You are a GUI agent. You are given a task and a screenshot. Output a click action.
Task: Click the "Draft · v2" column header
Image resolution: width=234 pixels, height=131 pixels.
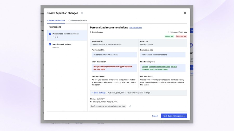(144, 42)
